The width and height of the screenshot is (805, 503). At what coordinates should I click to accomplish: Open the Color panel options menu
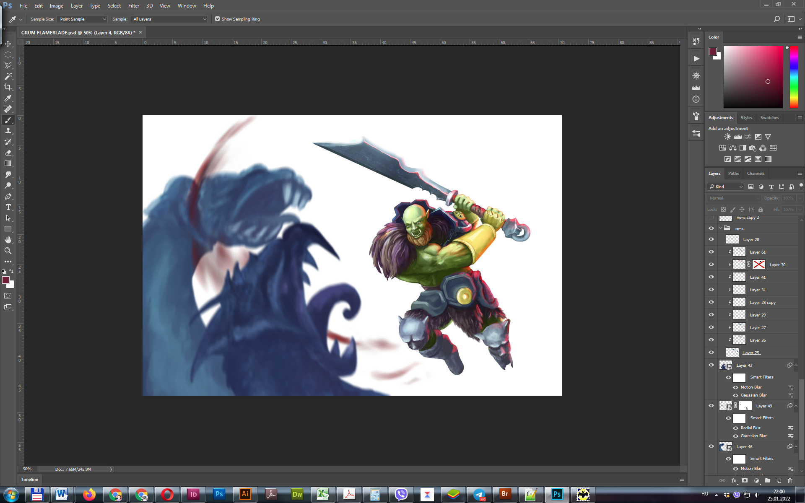tap(800, 37)
